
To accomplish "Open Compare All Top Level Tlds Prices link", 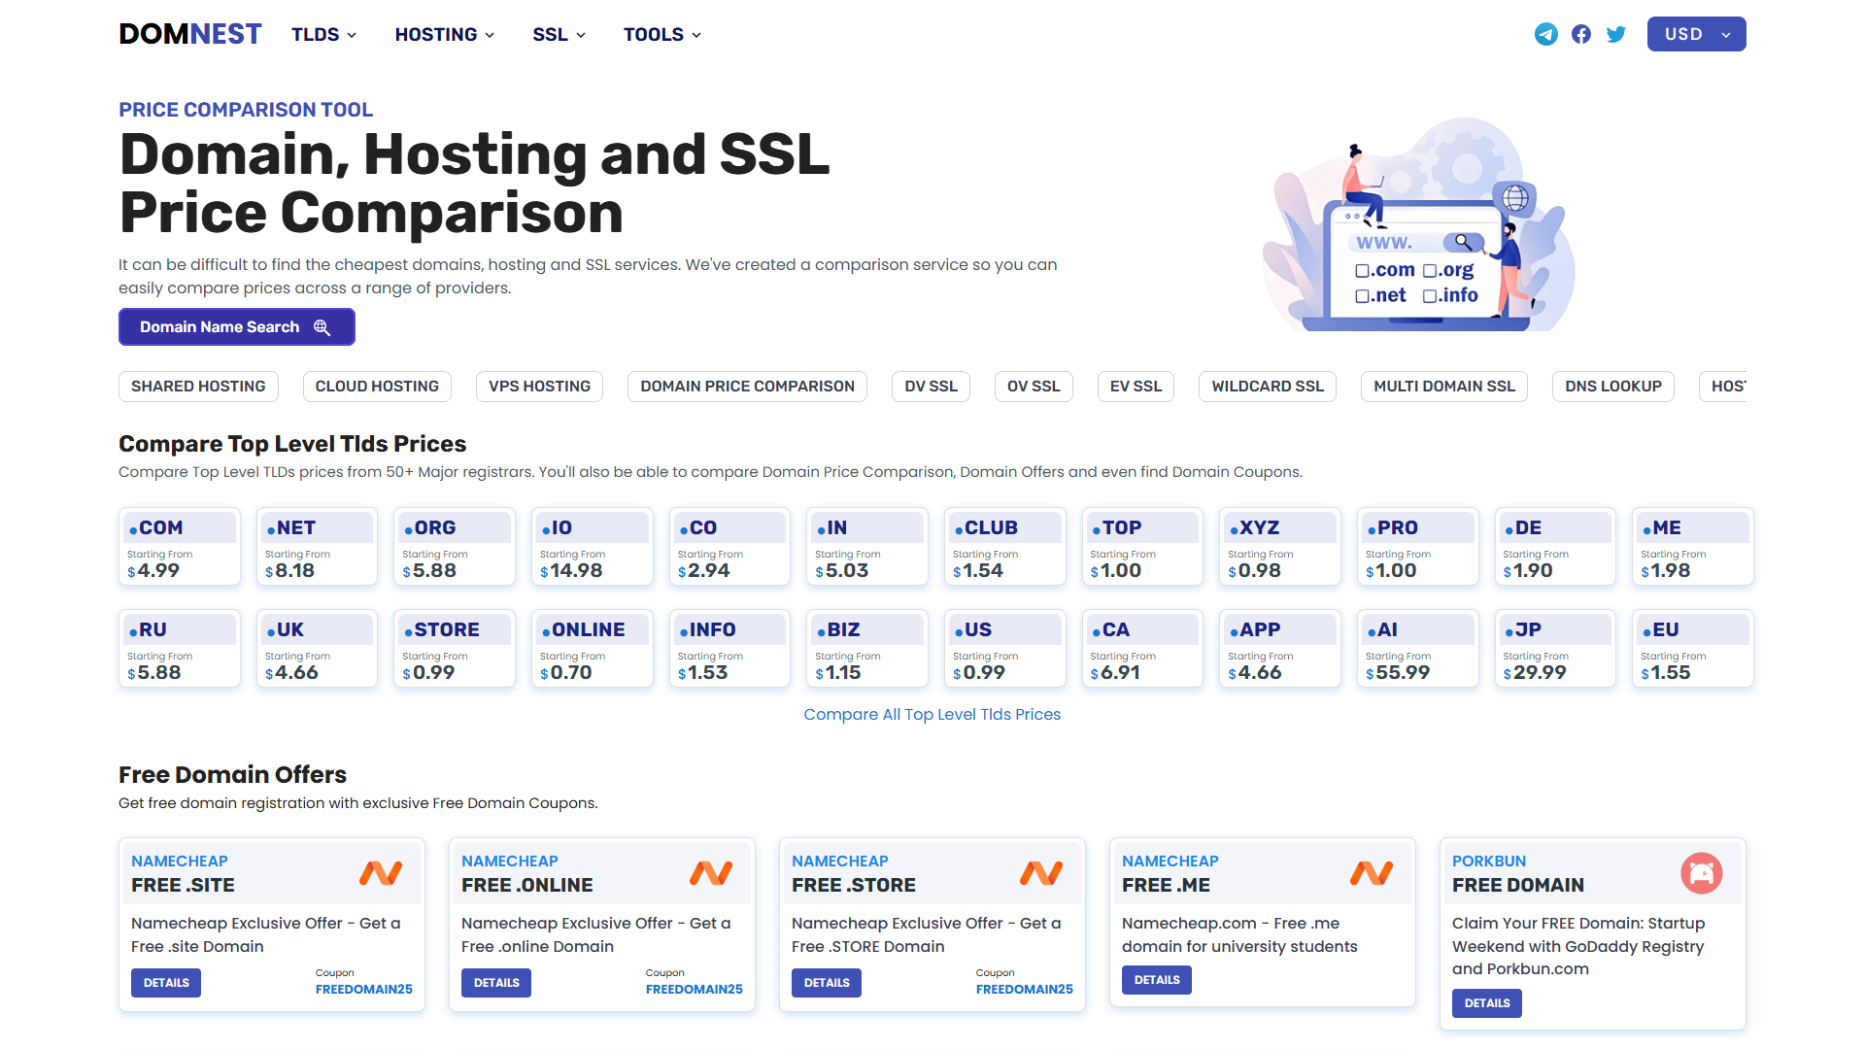I will point(932,715).
